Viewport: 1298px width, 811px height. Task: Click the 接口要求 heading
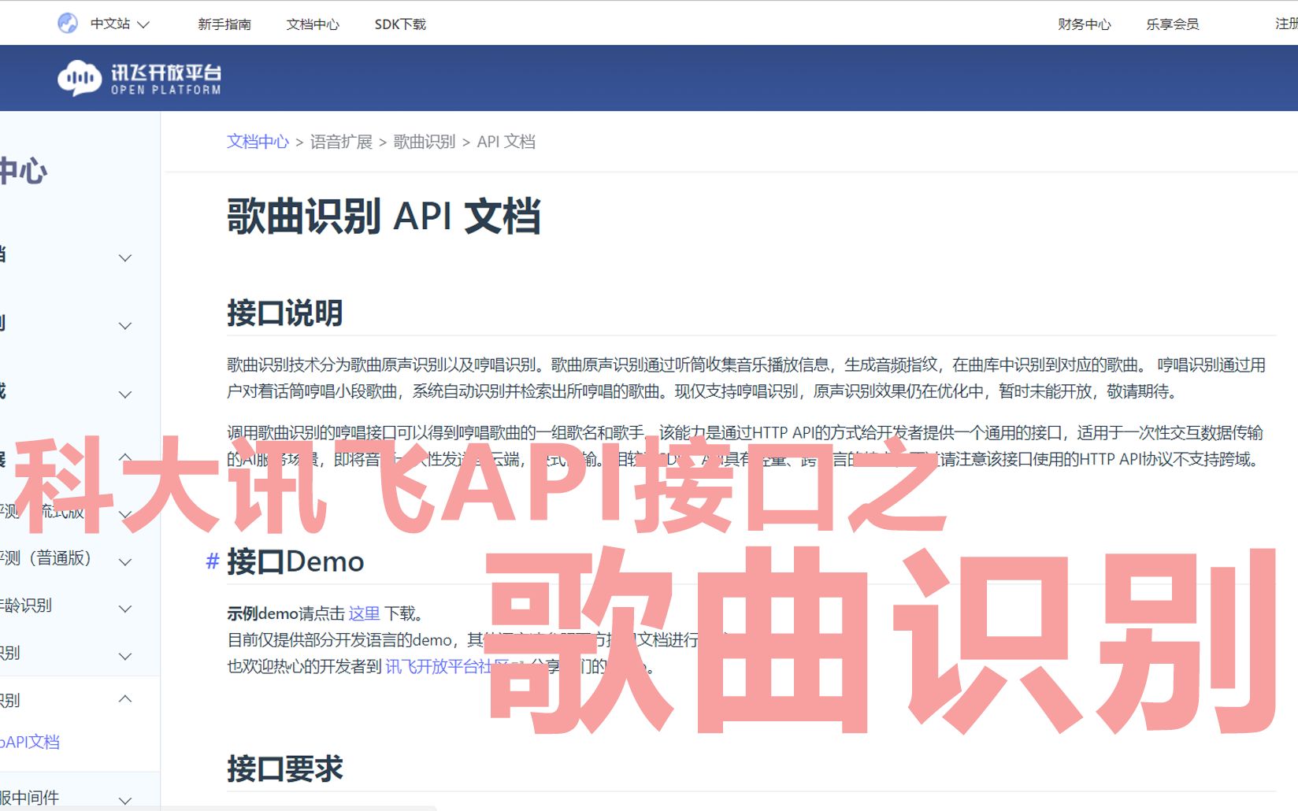tap(285, 768)
